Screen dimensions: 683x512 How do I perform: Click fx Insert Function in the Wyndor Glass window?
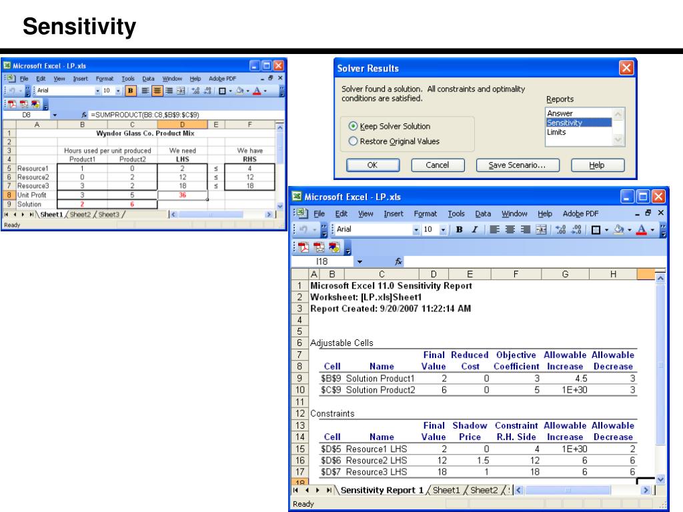coord(84,115)
